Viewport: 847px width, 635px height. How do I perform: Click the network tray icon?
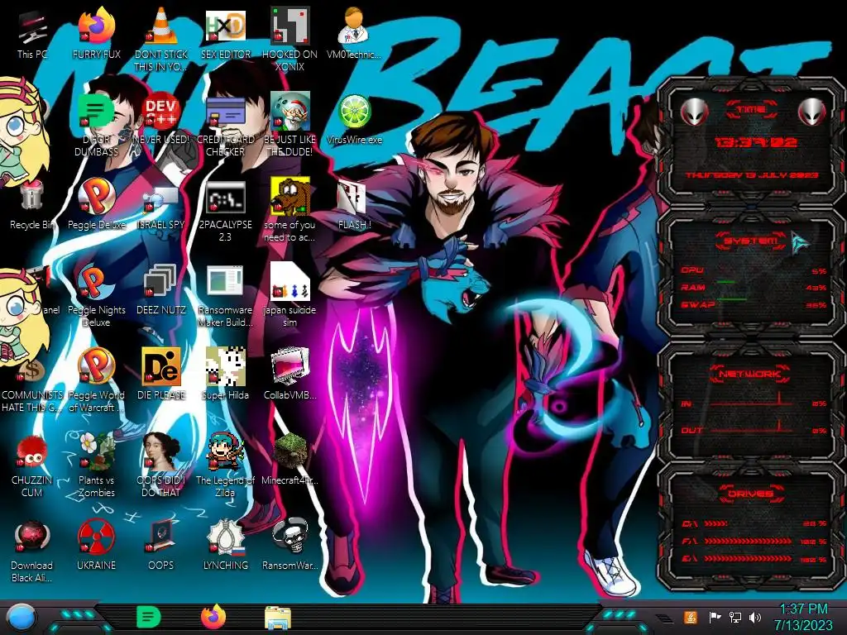click(x=735, y=617)
